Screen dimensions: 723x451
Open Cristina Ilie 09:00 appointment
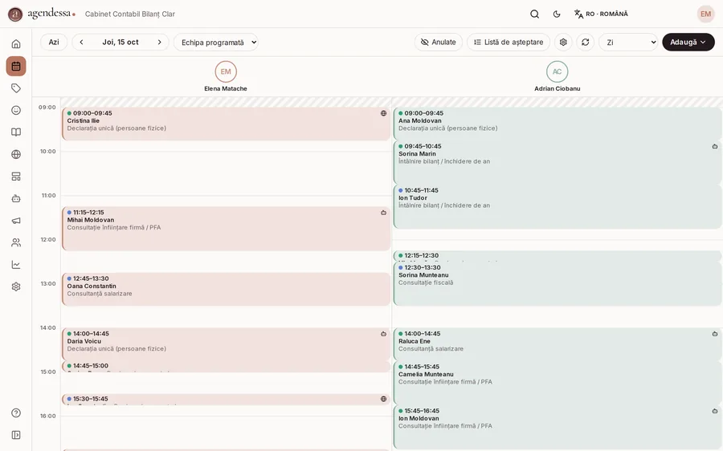click(227, 124)
